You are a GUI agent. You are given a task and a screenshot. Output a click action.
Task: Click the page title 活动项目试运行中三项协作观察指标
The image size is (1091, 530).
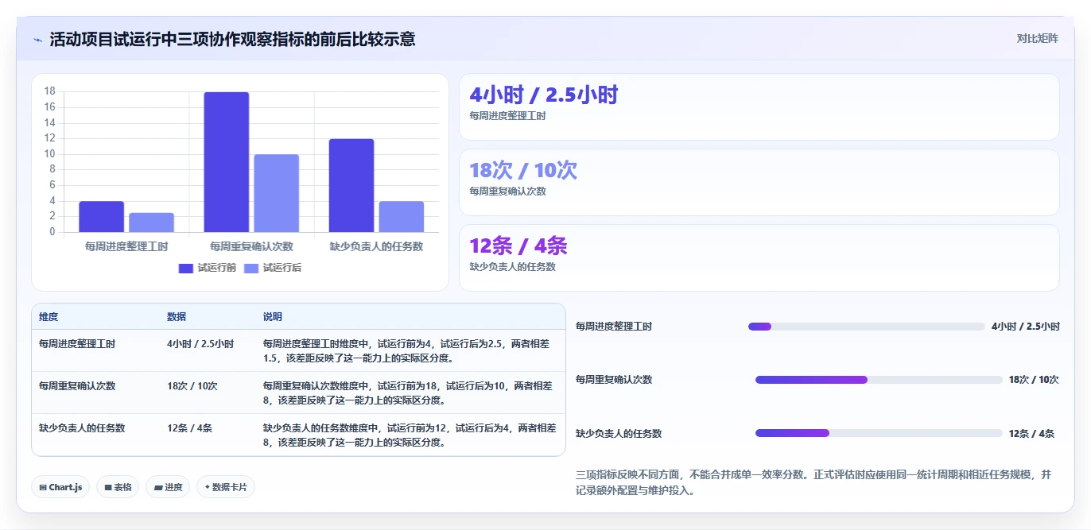[x=232, y=39]
